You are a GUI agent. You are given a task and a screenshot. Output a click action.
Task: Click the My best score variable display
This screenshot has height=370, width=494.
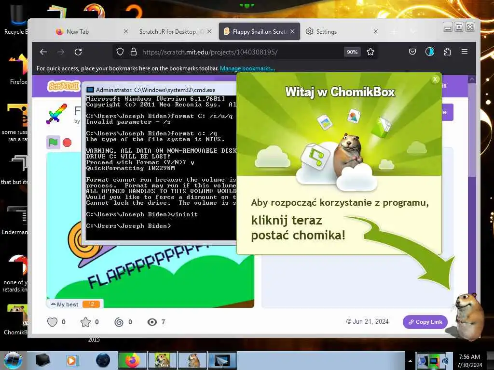click(75, 304)
